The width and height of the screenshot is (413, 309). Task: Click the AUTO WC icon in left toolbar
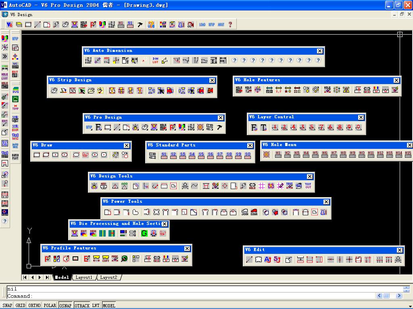(15, 145)
